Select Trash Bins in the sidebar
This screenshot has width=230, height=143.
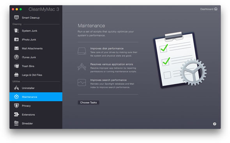pos(36,66)
